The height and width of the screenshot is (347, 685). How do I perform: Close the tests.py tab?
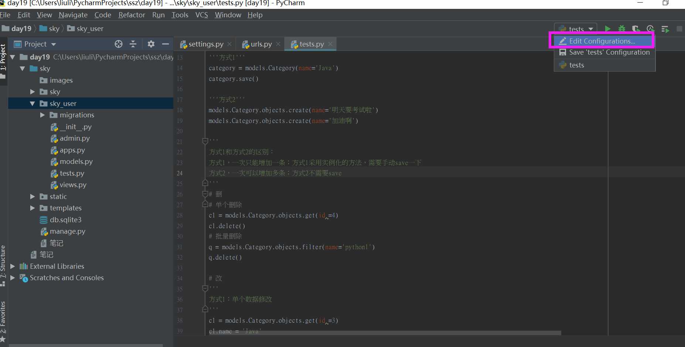(x=330, y=44)
